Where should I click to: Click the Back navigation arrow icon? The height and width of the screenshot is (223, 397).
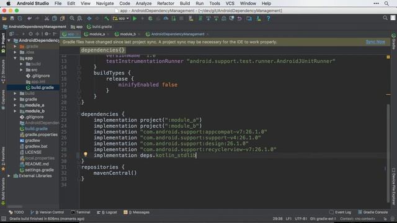coord(89,19)
